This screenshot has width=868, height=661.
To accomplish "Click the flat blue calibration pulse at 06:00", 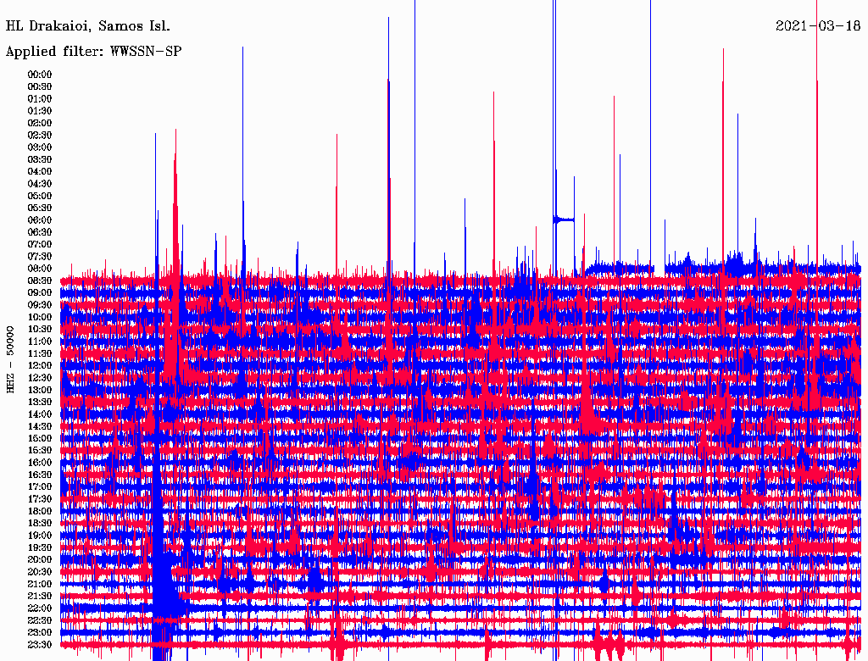I will [x=564, y=219].
